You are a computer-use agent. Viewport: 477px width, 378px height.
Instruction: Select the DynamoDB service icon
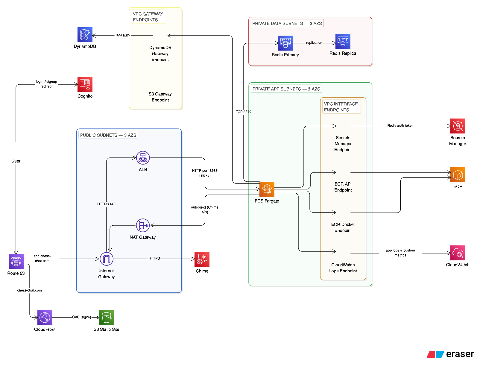pyautogui.click(x=85, y=35)
